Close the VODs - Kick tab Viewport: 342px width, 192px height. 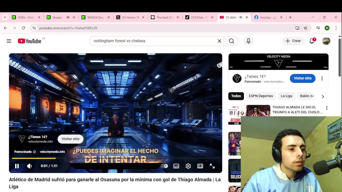39,17
